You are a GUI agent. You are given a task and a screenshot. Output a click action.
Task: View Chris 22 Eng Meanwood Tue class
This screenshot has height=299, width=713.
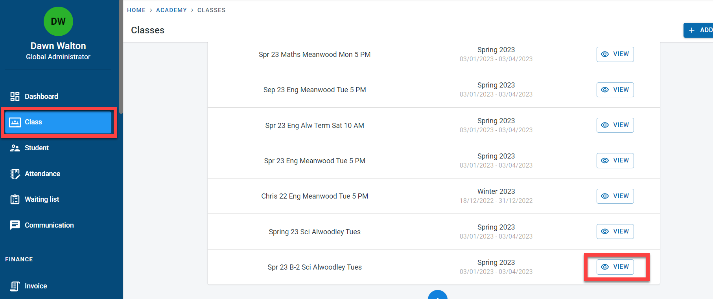615,196
